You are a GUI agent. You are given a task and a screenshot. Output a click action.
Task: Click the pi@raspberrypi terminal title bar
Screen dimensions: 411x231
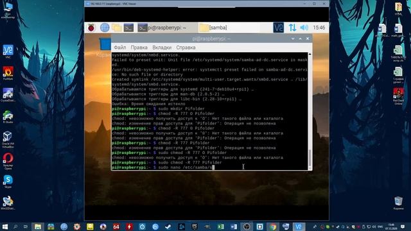[211, 38]
